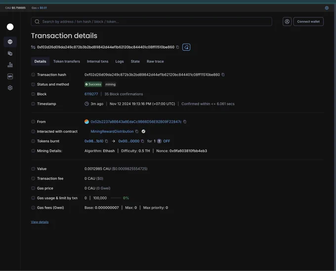This screenshot has width=336, height=271.
Task: Click the '0.0012985 CAU' value text
Action: pos(97,169)
